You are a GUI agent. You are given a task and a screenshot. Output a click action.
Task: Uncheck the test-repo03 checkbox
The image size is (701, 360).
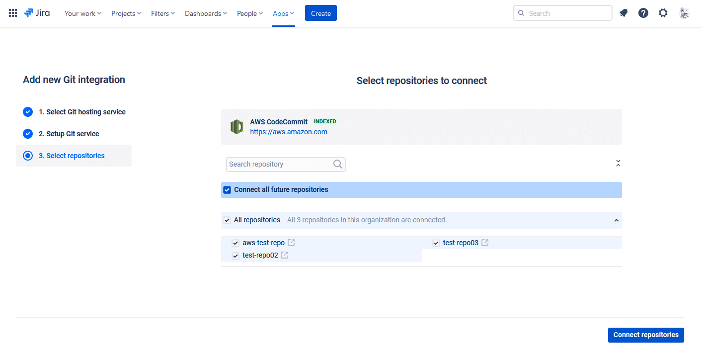pos(436,243)
